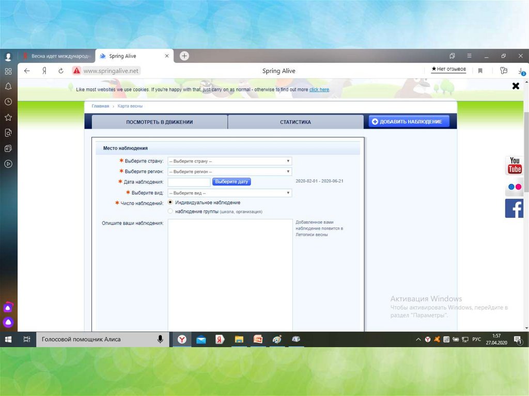
Task: Go to the Главная breadcrumb link
Action: pyautogui.click(x=100, y=106)
